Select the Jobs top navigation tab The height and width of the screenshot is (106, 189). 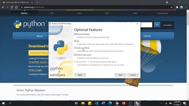point(135,13)
